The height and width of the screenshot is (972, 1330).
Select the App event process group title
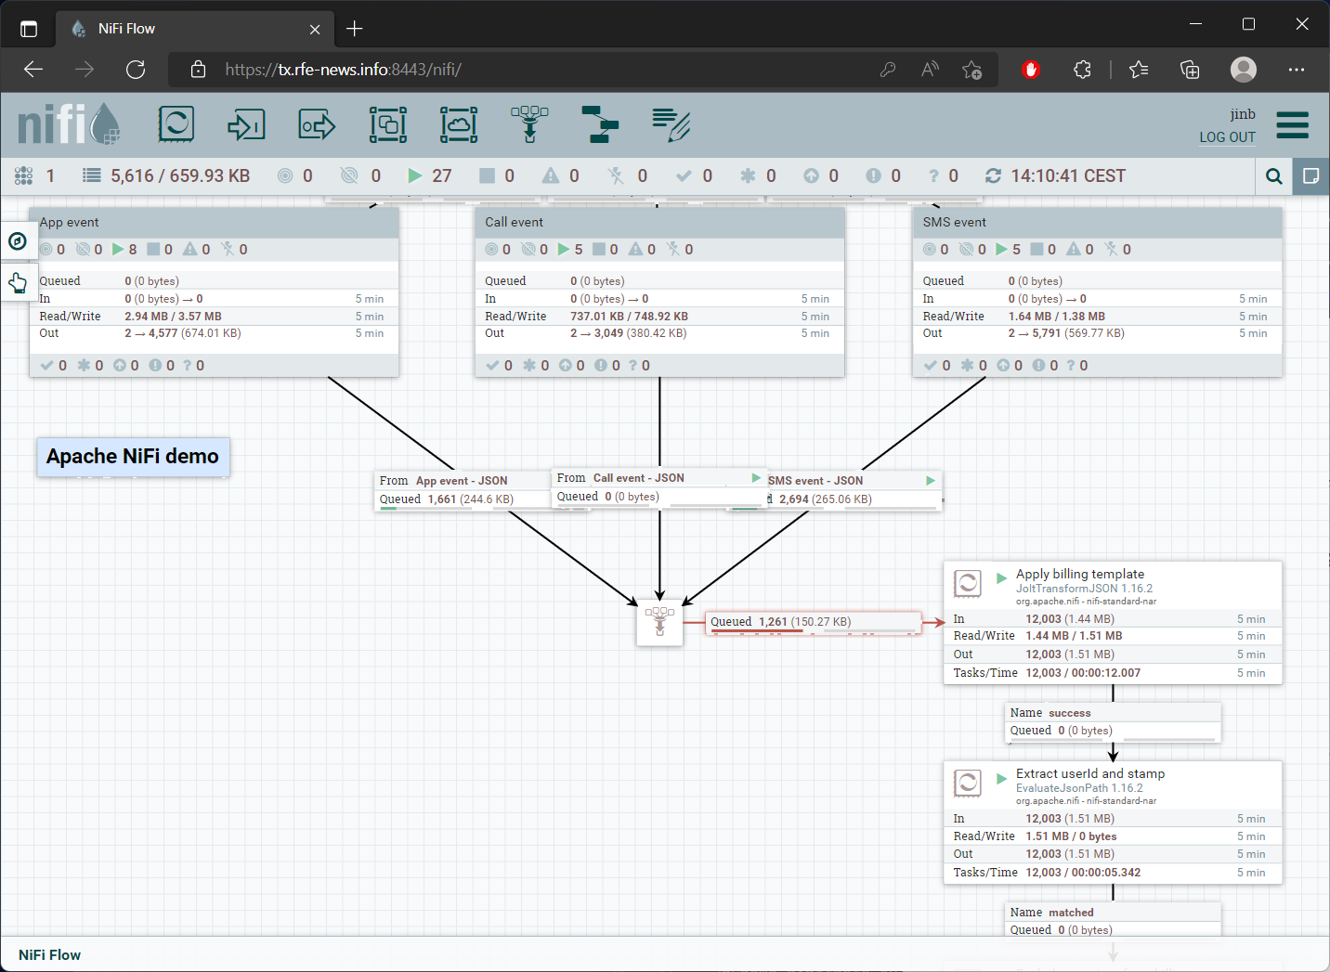click(x=69, y=223)
